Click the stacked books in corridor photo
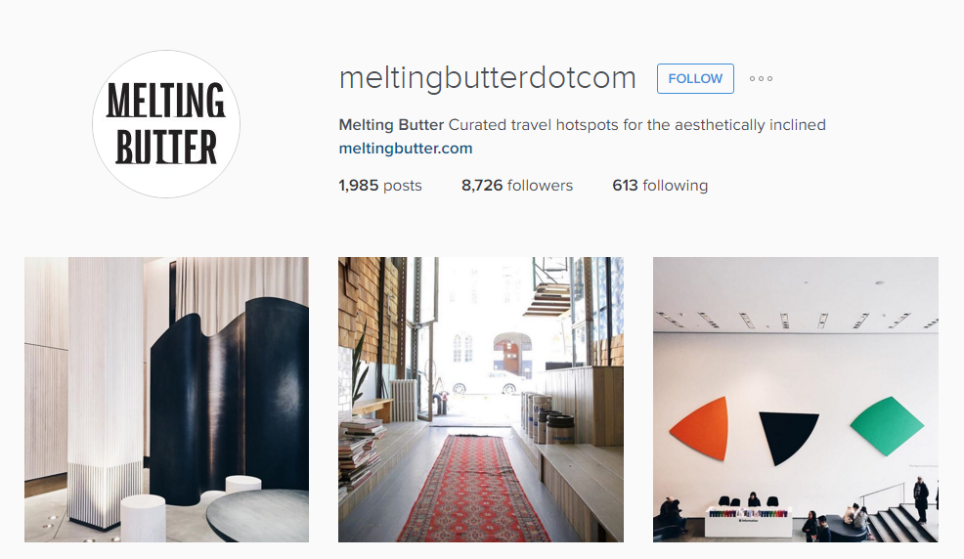964x559 pixels. [x=360, y=455]
